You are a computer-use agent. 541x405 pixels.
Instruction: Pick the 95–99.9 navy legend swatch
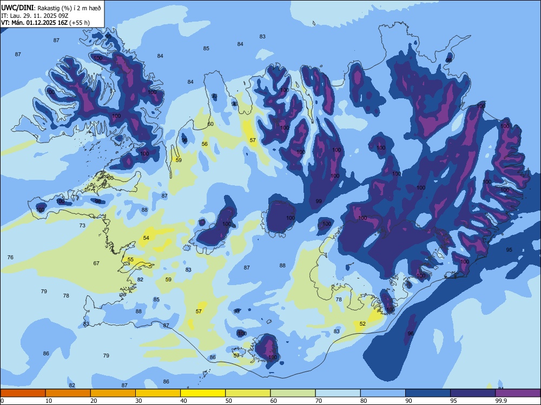473,393
